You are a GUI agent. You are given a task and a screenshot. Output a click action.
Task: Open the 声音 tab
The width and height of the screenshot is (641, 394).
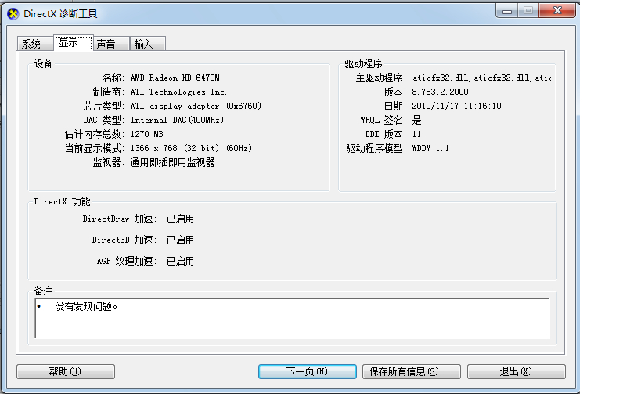point(111,43)
